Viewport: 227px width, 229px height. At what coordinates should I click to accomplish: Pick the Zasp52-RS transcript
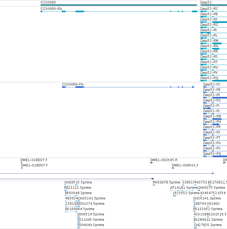tap(209, 57)
